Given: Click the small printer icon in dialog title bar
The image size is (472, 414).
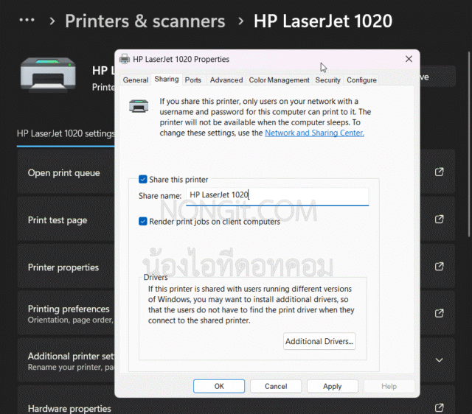Looking at the screenshot, I should pos(125,59).
